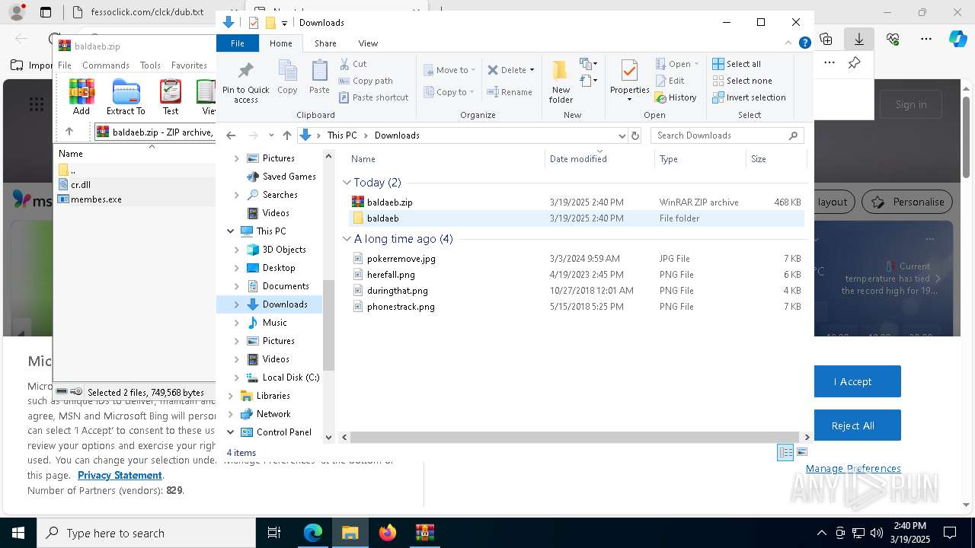Collapse the Today group
The image size is (975, 548).
(347, 183)
